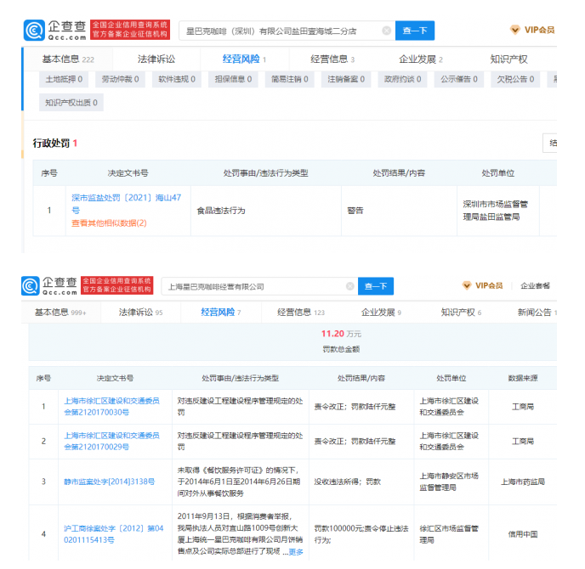Open the 基本信息 222 tab
This screenshot has width=585, height=569.
point(68,59)
